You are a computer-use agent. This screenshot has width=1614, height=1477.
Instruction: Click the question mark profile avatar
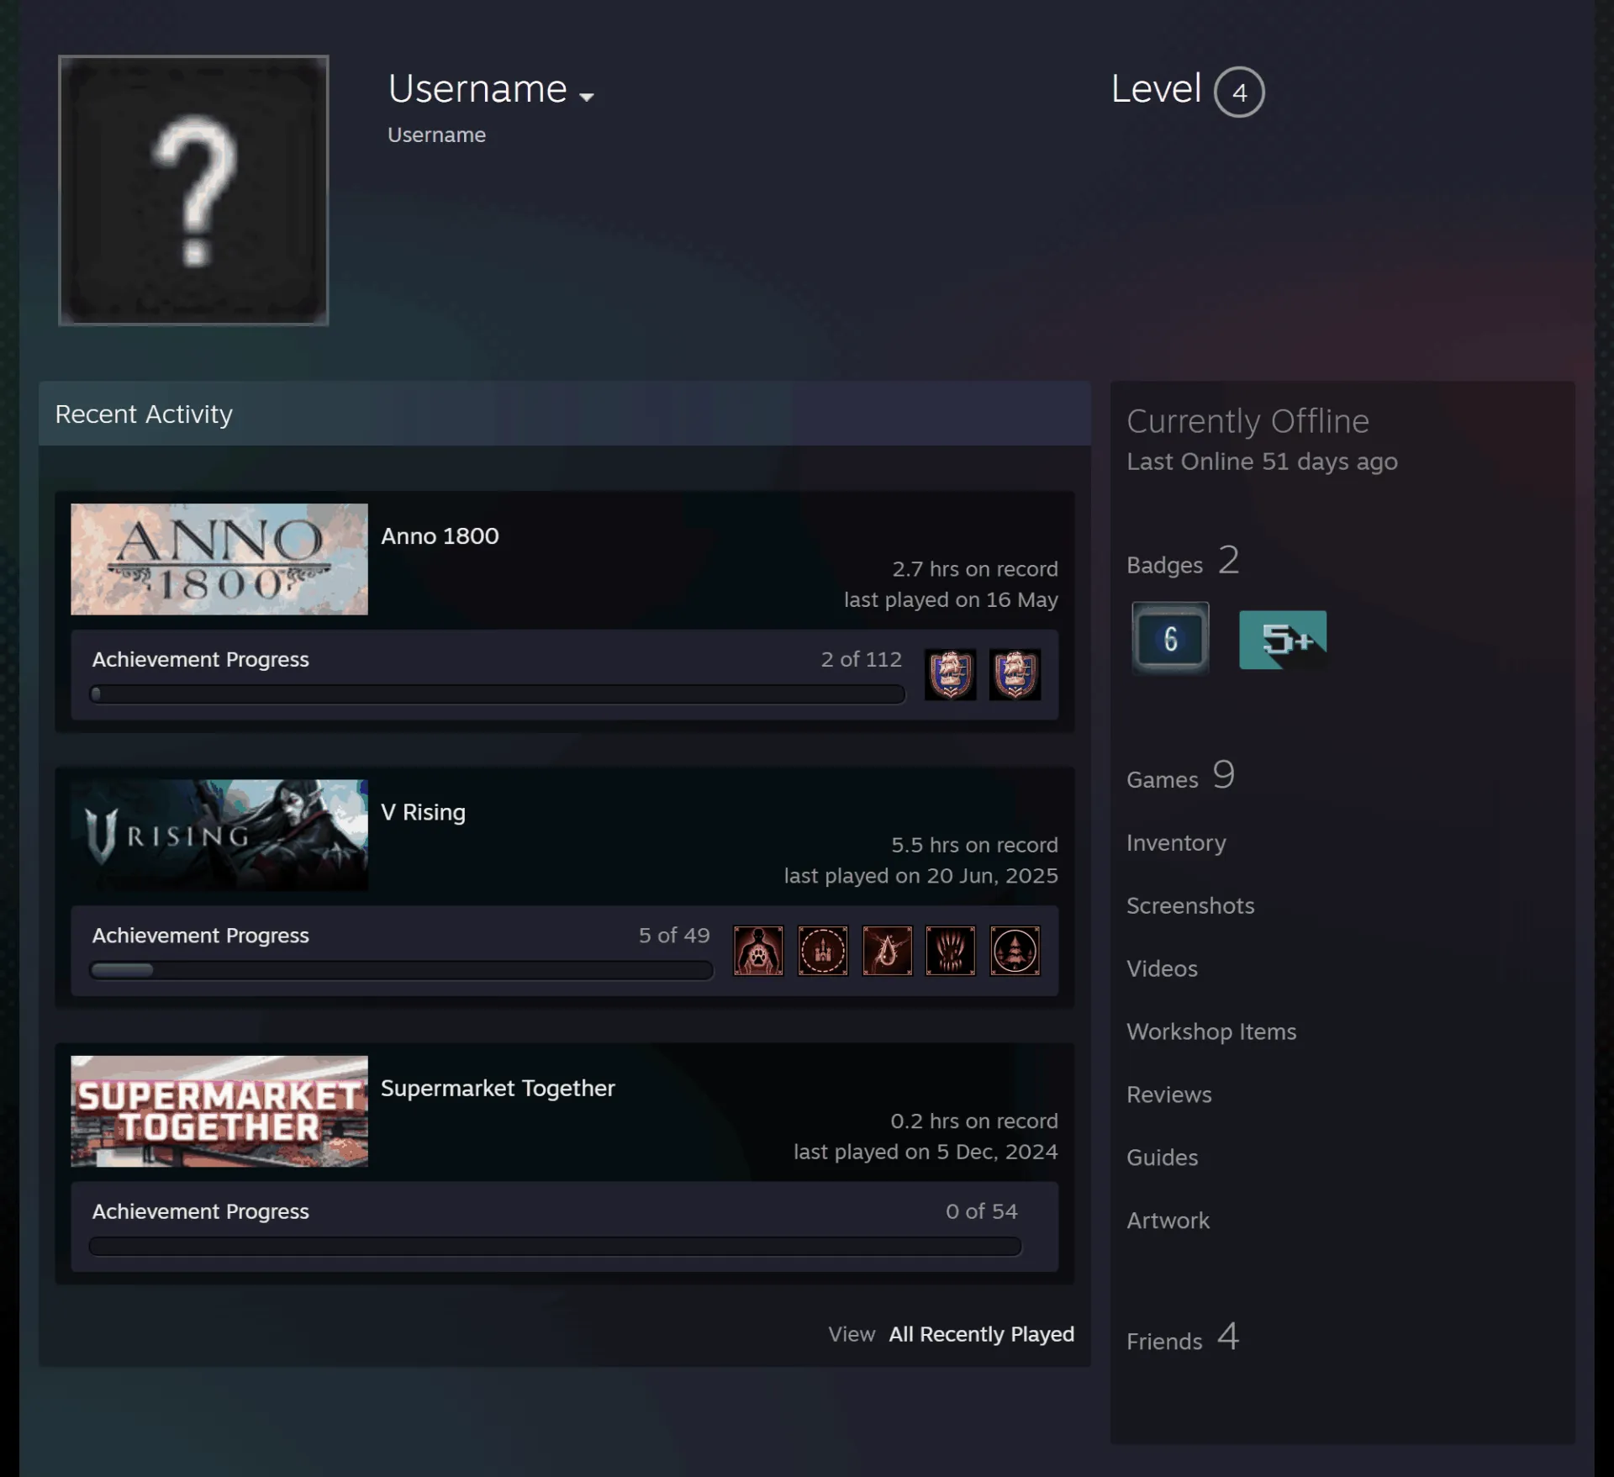click(x=193, y=190)
